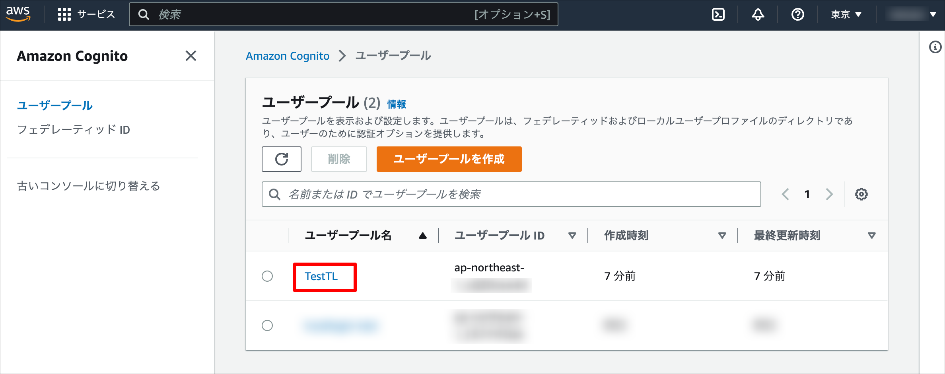Open the ユーザープール ID sort dropdown
Screen dimensions: 945x374
coord(572,235)
